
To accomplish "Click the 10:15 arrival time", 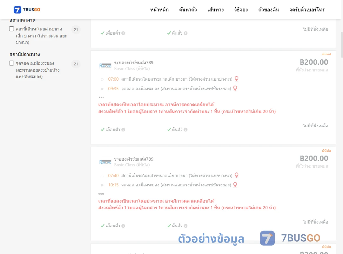I will tap(113, 185).
